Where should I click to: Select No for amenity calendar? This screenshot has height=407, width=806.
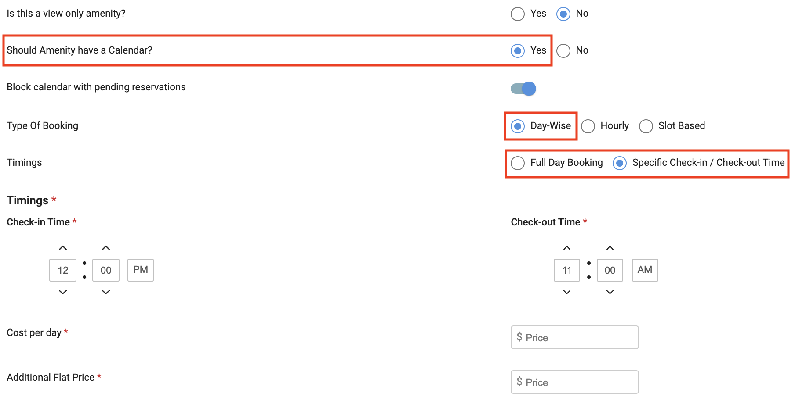click(563, 51)
